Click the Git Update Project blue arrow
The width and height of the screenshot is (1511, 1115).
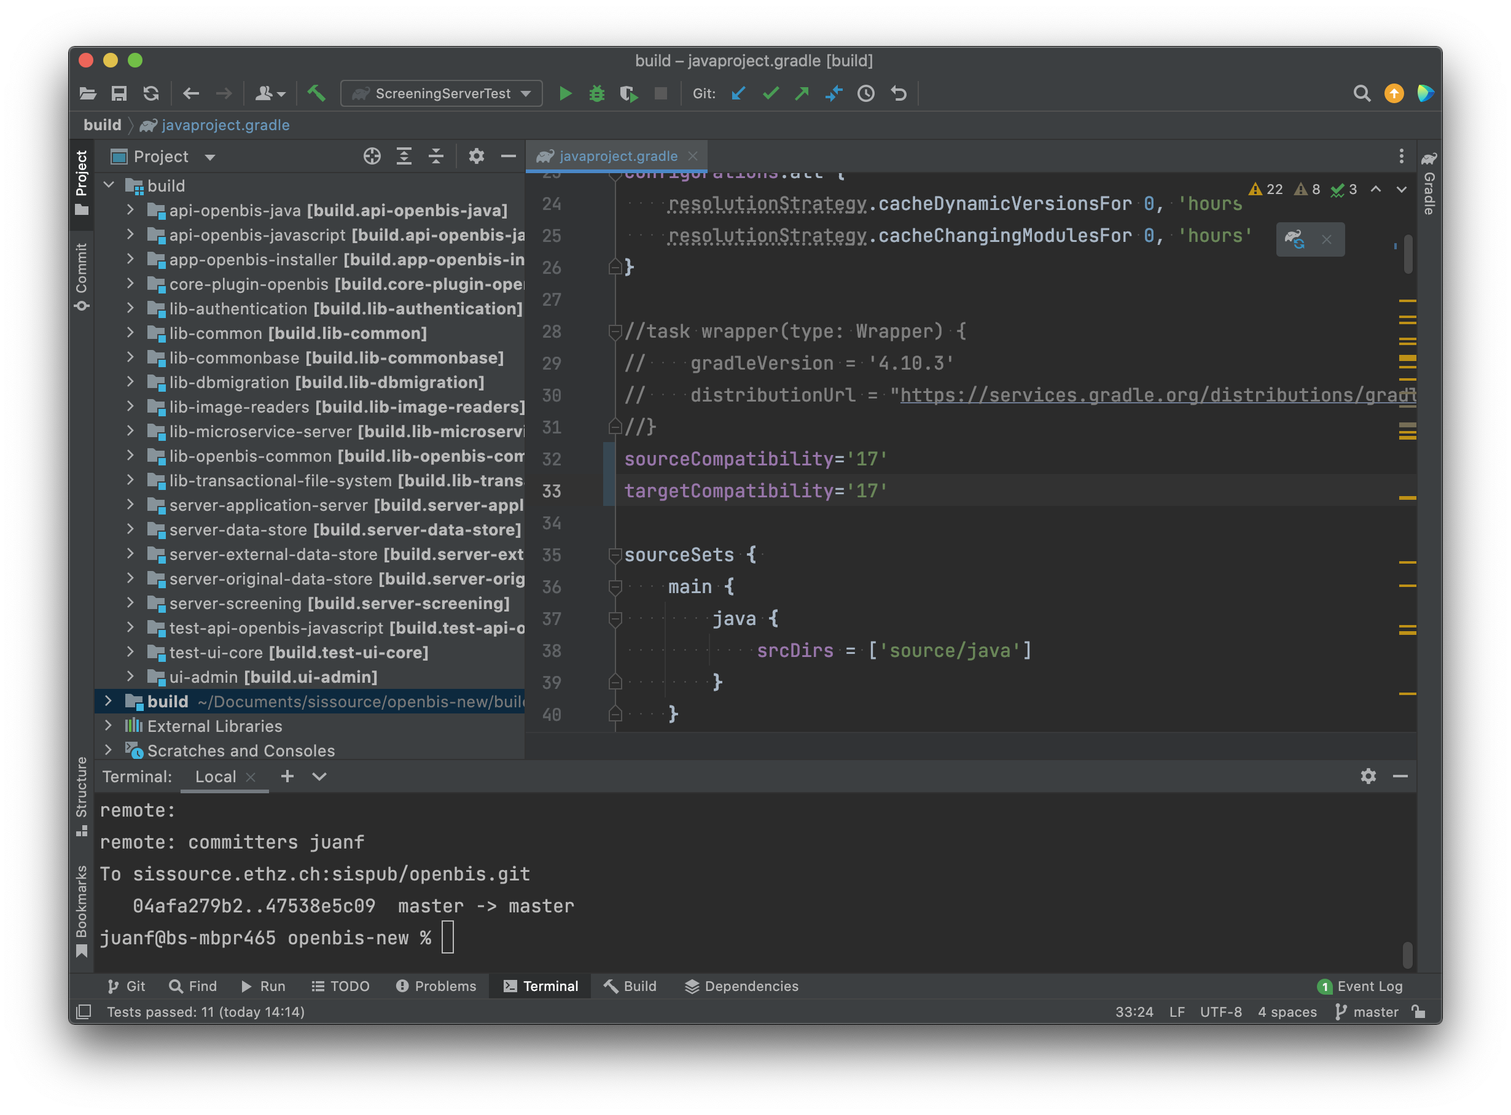coord(740,94)
